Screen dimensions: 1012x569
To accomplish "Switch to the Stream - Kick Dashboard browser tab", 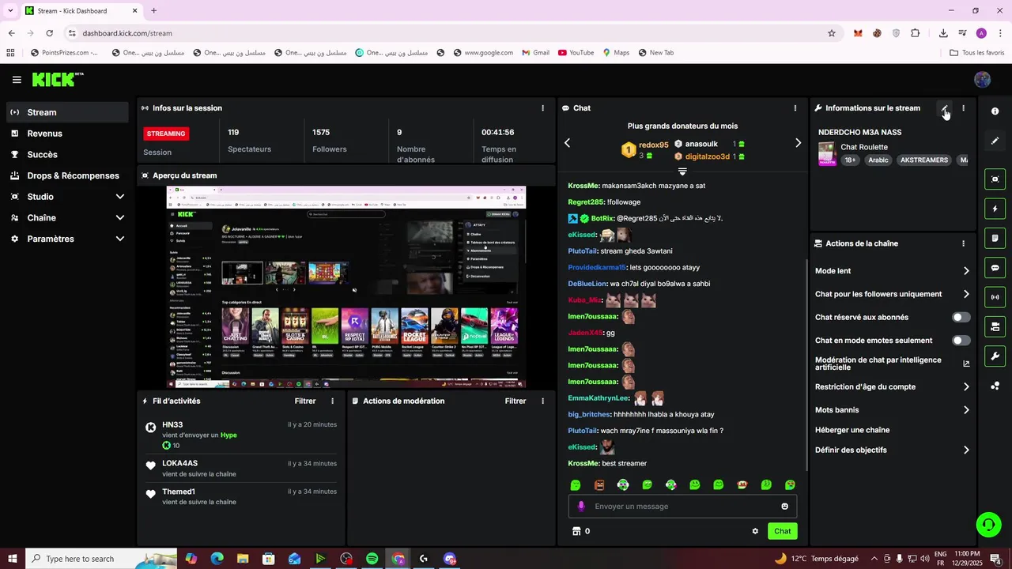I will (81, 11).
